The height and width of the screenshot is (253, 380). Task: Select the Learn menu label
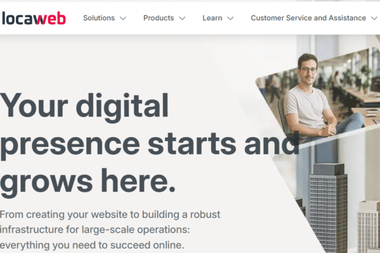tap(213, 18)
